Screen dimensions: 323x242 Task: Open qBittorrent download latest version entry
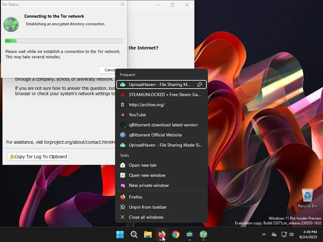tap(161, 125)
